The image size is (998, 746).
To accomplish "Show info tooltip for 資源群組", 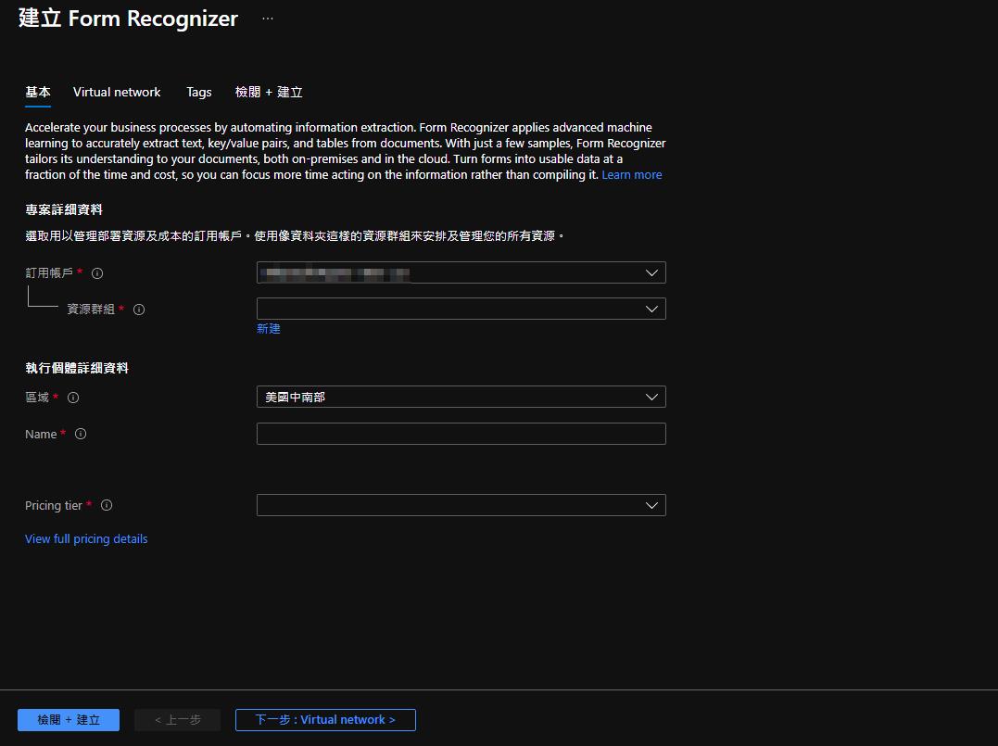I will point(139,310).
